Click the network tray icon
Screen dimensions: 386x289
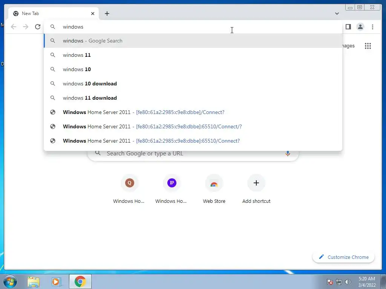(339, 282)
